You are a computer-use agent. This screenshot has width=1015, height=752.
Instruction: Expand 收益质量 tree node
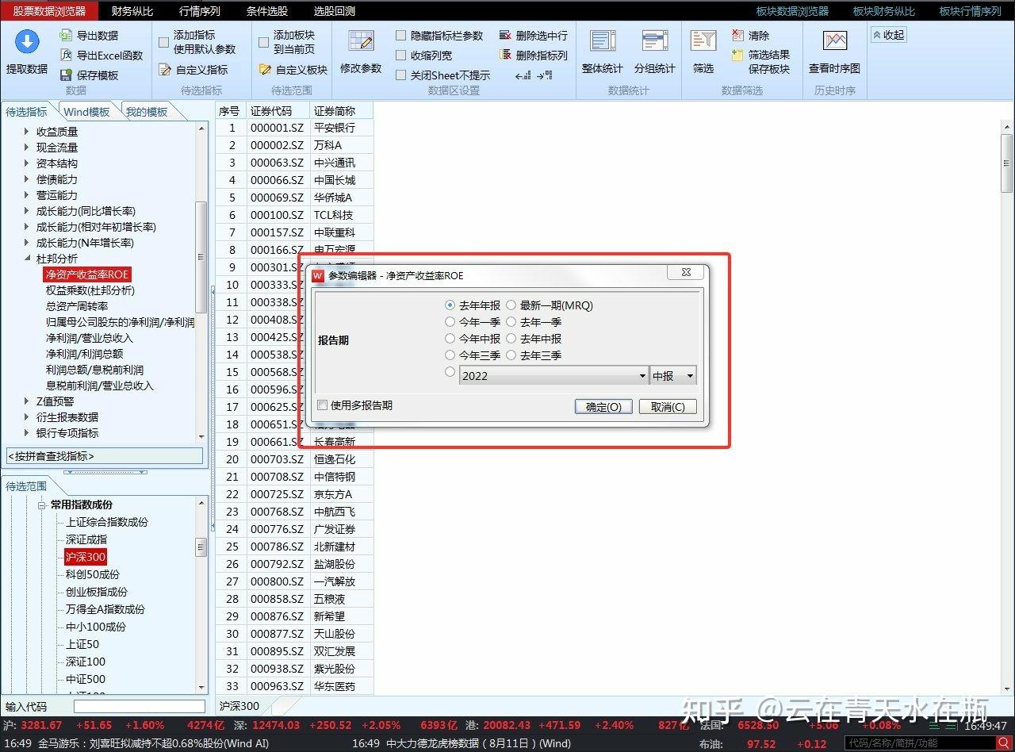26,132
